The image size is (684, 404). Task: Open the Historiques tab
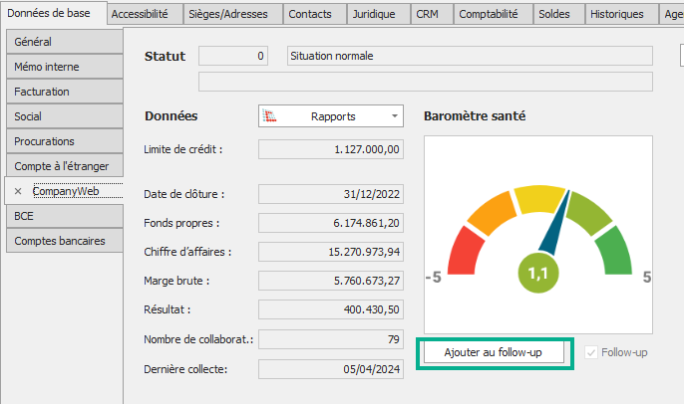point(621,14)
